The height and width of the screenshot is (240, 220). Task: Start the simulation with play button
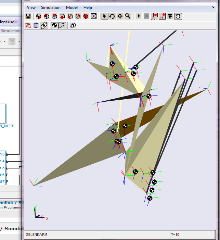[139, 16]
